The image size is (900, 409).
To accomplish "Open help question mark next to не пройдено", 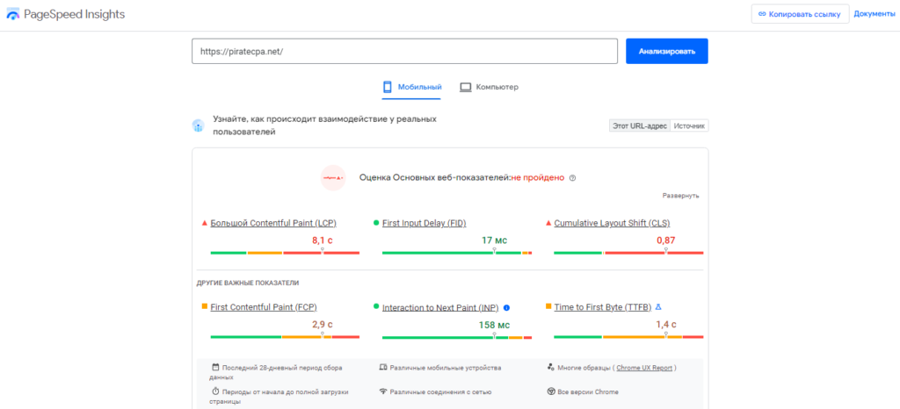I will pyautogui.click(x=572, y=178).
